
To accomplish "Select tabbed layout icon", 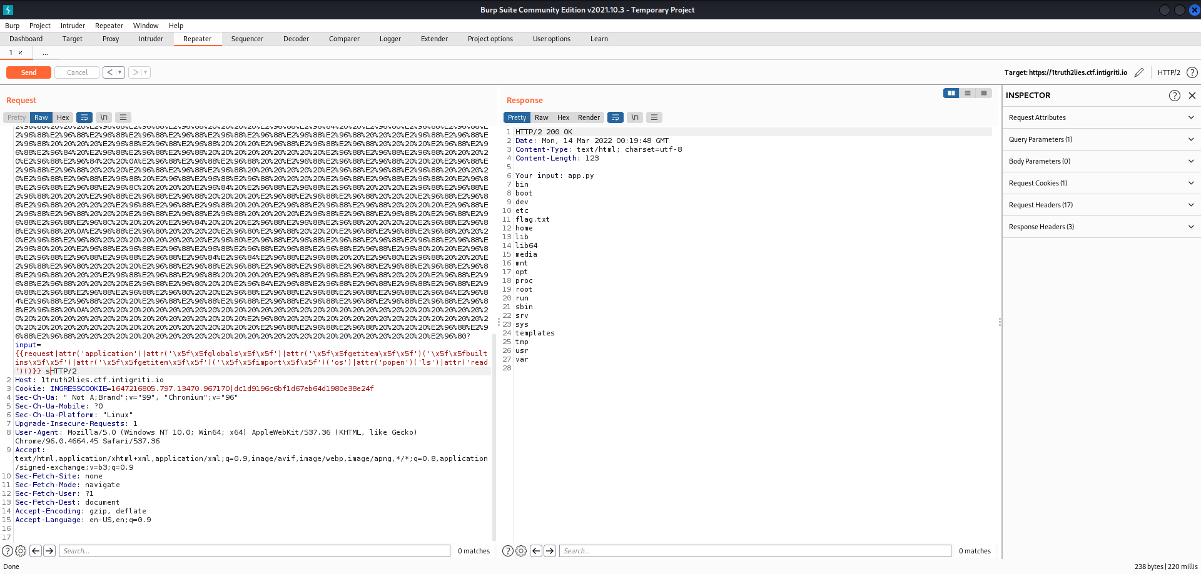I will point(984,93).
